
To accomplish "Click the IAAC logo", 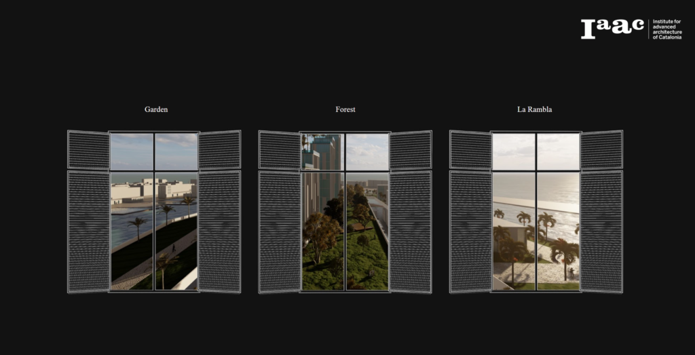I will (612, 29).
